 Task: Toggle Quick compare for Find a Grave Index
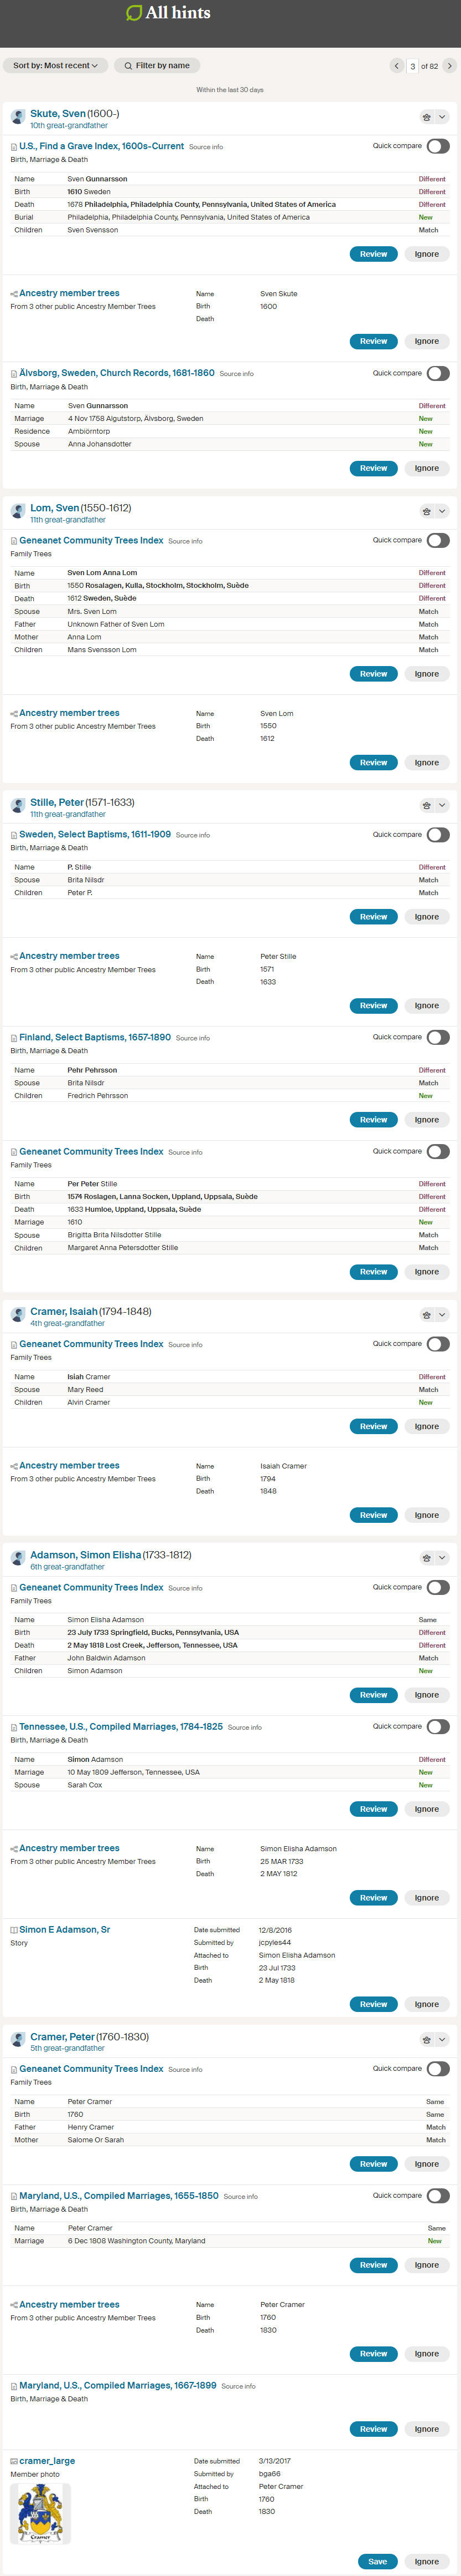tap(438, 146)
